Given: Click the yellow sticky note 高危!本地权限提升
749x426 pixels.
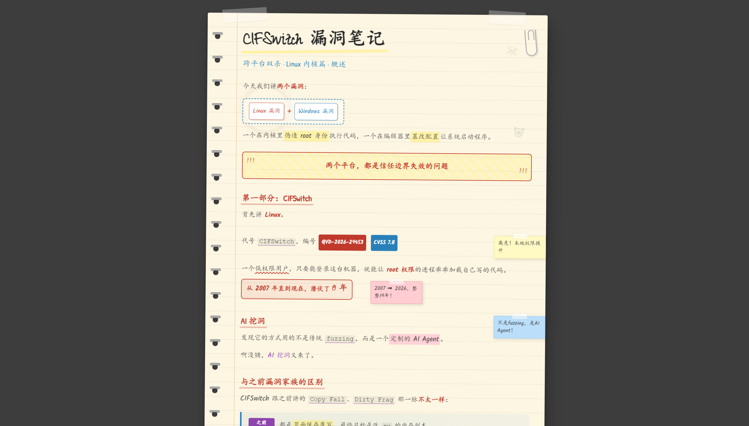Looking at the screenshot, I should 520,247.
